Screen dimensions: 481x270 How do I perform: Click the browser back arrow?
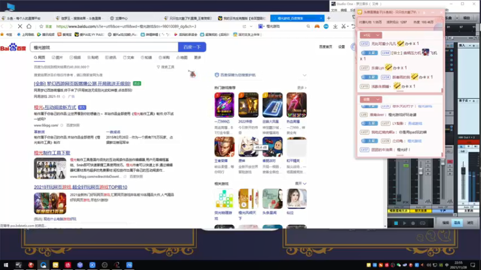[x=2, y=26]
